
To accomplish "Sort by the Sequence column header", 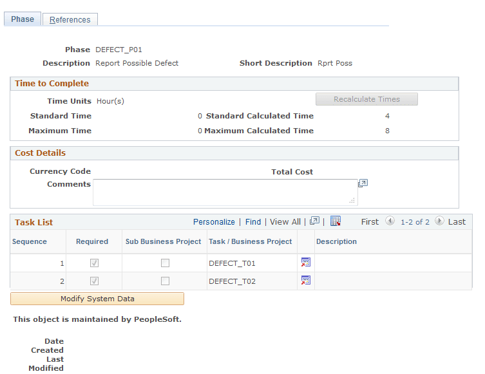I will (x=30, y=241).
